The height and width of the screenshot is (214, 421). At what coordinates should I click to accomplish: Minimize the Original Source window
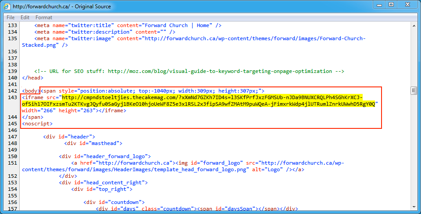coord(380,4)
